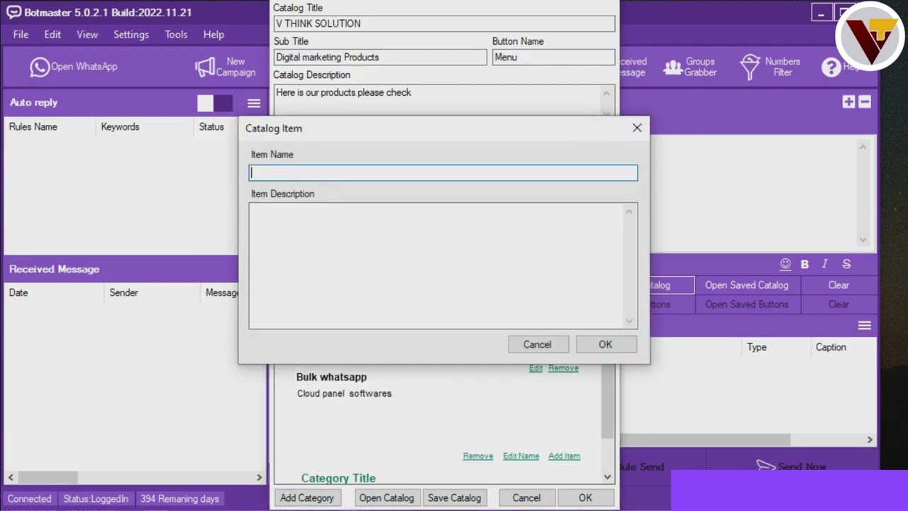This screenshot has width=908, height=511.
Task: Open the Tools menu
Action: tap(176, 34)
